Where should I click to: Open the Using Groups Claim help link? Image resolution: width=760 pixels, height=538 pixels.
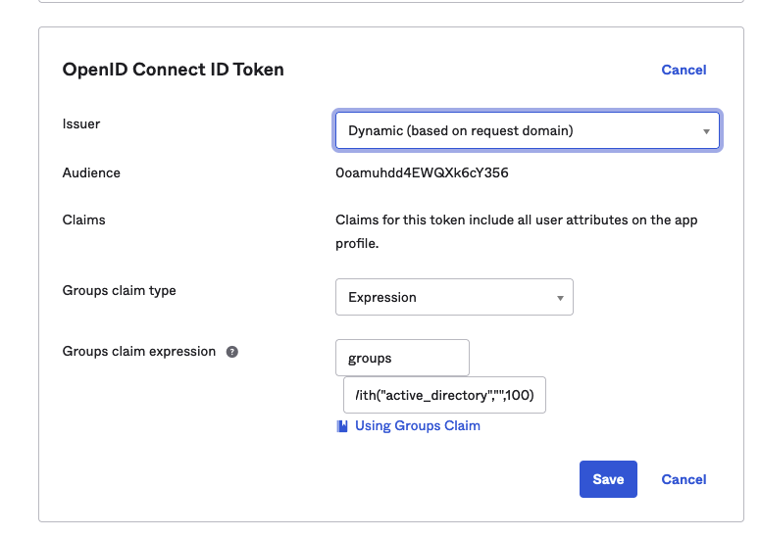417,426
